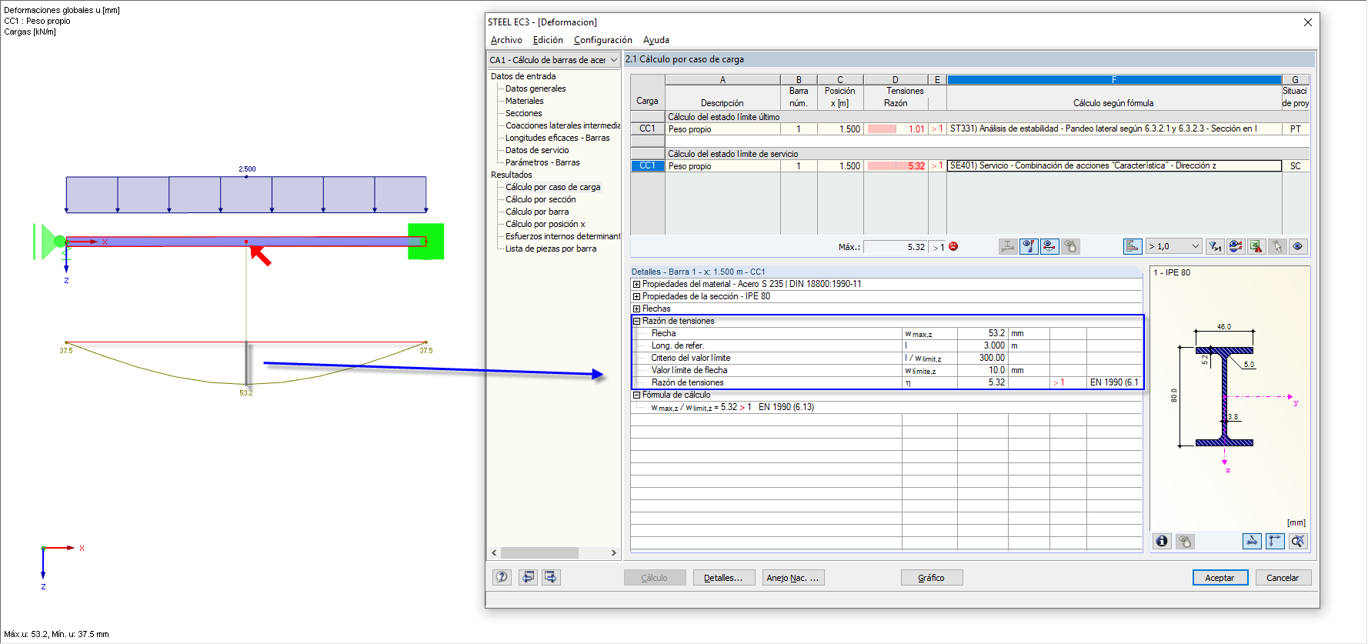Viewport: 1368px width, 644px height.
Task: Select 'Secciones' tree item
Action: tap(524, 113)
